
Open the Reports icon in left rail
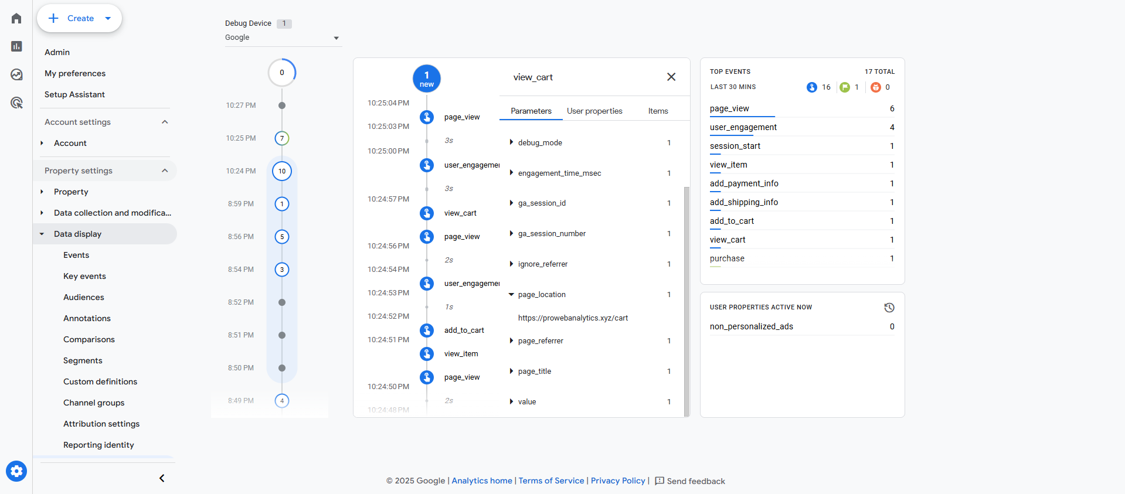(16, 46)
